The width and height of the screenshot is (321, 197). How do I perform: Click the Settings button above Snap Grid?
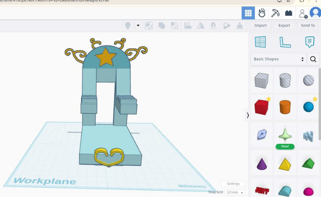coord(233,184)
